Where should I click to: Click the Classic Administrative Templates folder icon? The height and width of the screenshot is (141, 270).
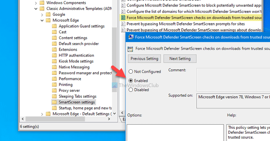coord(42,8)
